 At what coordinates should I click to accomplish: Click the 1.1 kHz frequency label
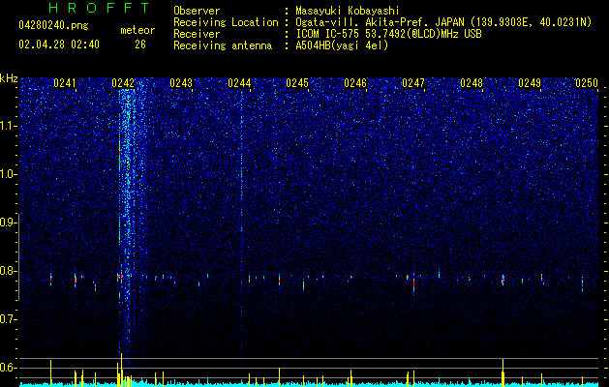[x=8, y=126]
